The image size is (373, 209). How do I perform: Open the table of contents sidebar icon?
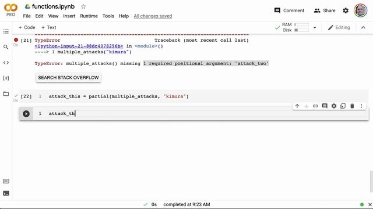point(6,31)
